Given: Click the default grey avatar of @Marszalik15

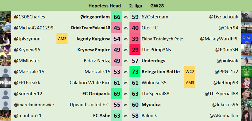Looking at the screenshot, I should pos(6,71).
